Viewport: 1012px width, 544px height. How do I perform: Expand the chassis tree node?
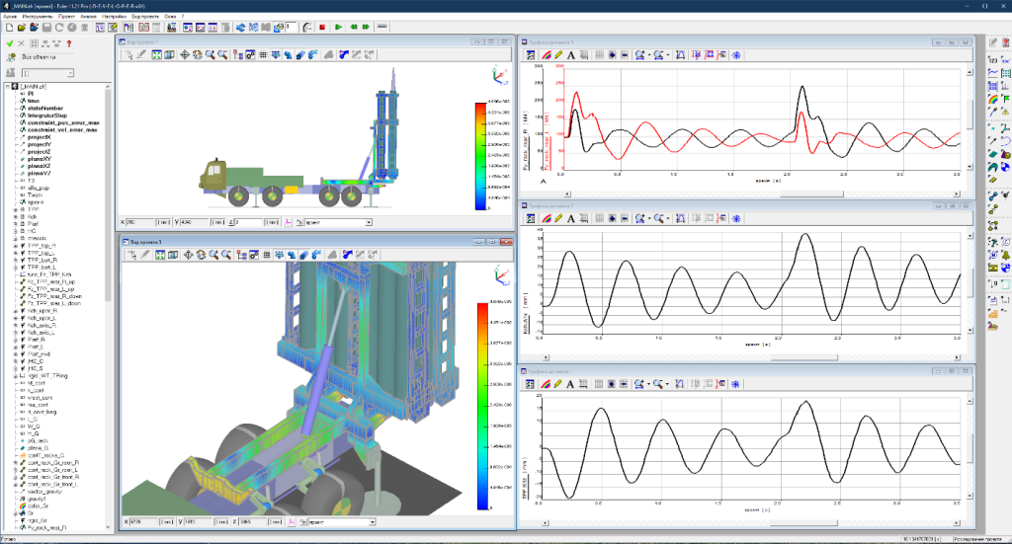tap(16, 239)
